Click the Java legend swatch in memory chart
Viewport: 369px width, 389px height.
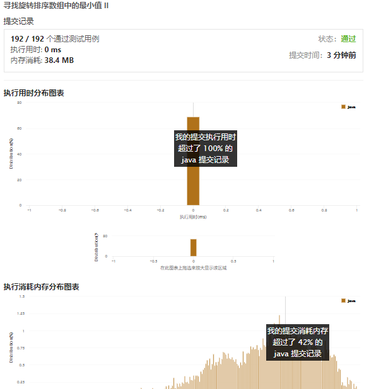coord(343,301)
